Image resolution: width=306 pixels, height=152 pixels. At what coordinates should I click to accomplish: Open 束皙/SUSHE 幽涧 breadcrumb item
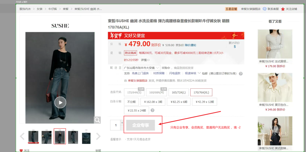point(88,9)
